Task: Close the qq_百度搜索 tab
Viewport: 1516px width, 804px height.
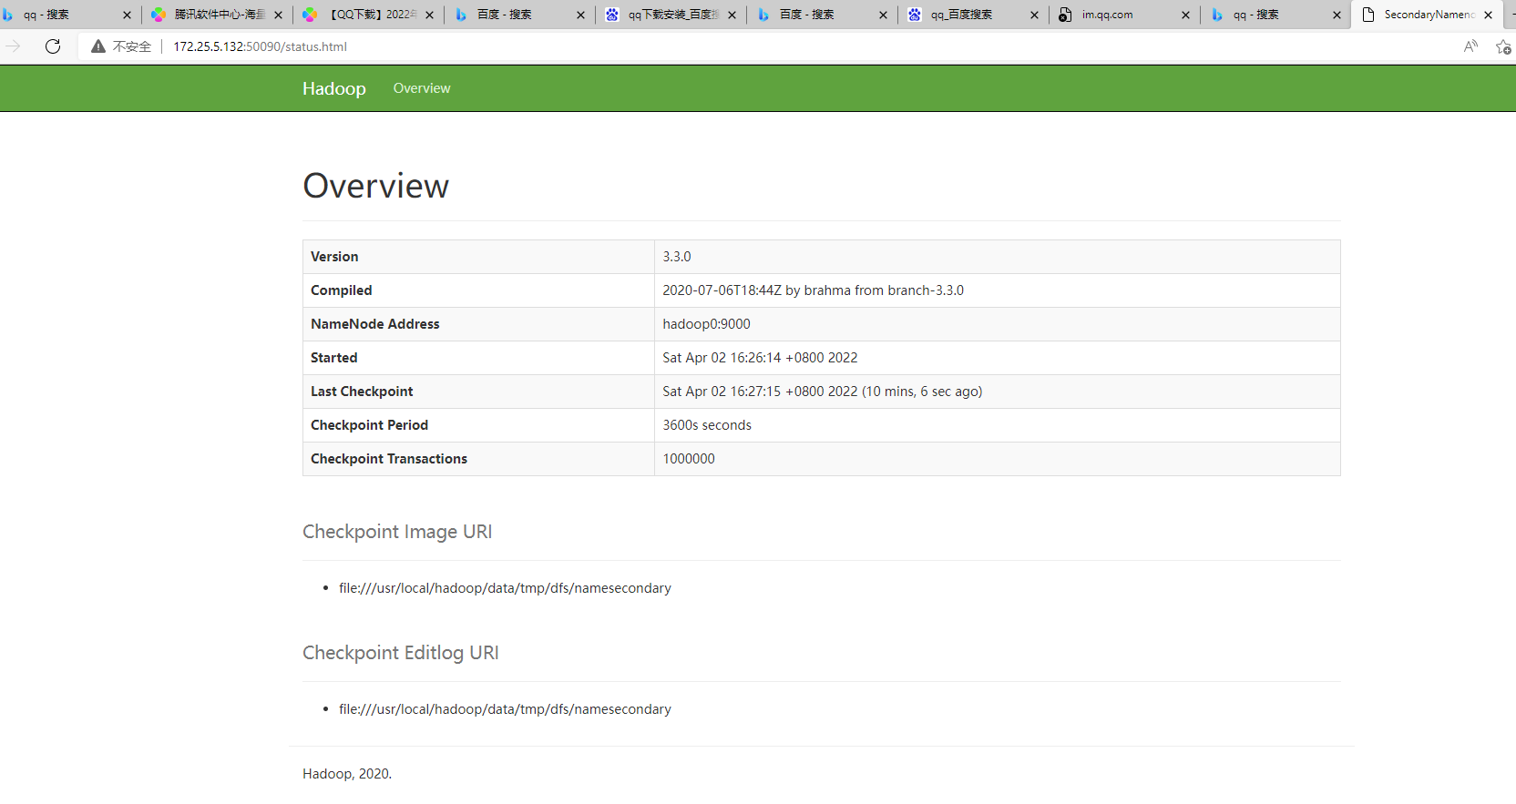Action: 1034,15
